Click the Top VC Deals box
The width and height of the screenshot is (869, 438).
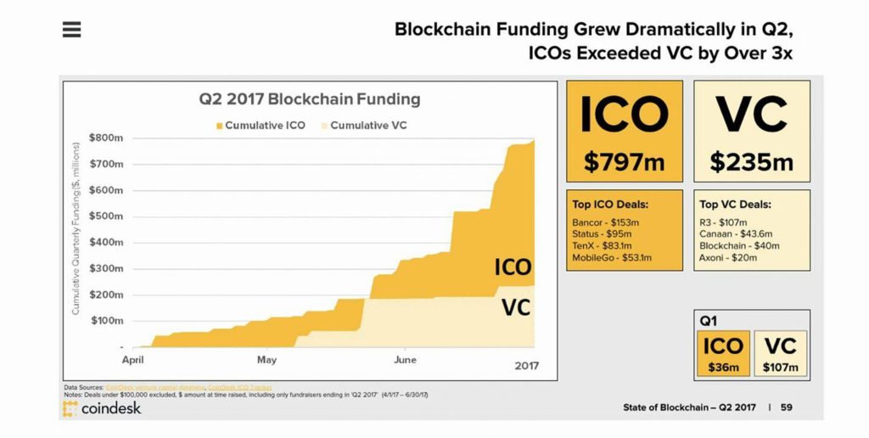coord(752,230)
